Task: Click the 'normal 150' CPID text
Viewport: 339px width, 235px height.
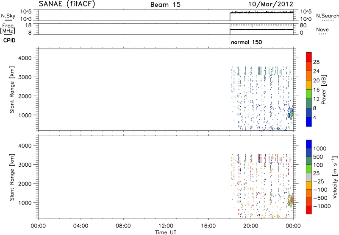Action: pos(247,42)
